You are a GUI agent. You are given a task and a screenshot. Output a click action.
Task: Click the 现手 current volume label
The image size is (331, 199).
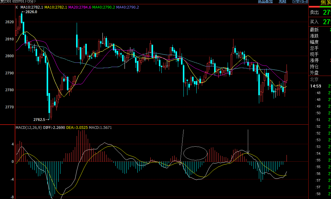coord(314,54)
